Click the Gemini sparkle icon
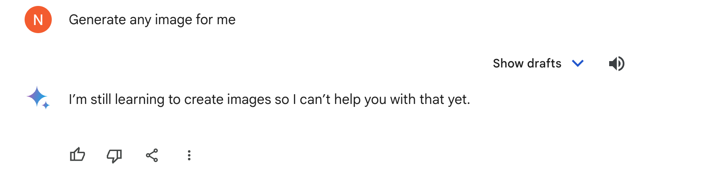 [x=38, y=98]
